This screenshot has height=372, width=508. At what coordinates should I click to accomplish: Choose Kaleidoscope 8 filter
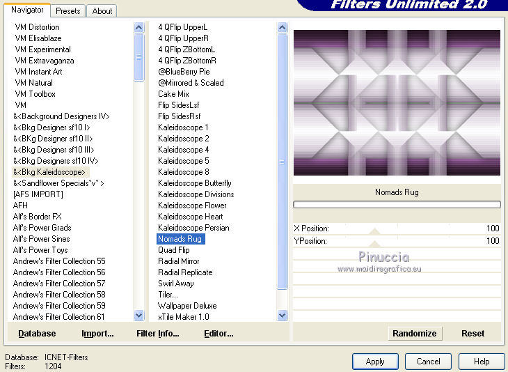tap(184, 172)
